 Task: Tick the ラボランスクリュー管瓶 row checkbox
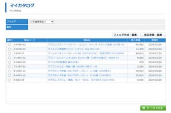(9, 80)
